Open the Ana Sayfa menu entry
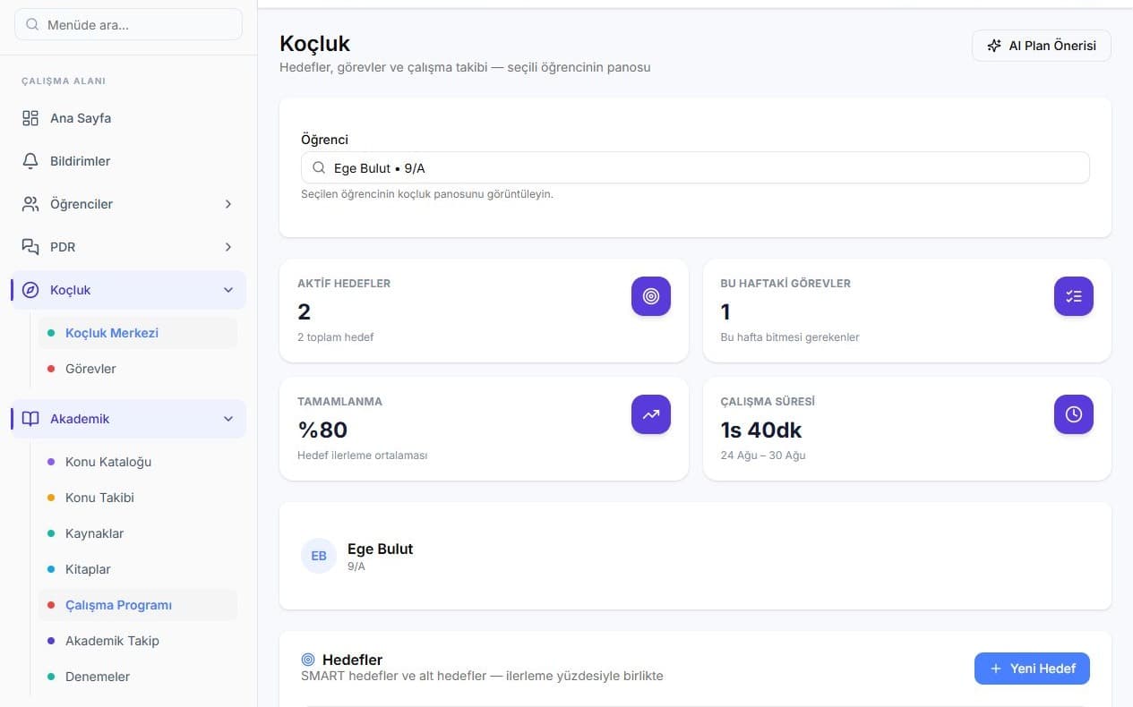The height and width of the screenshot is (707, 1133). (128, 118)
